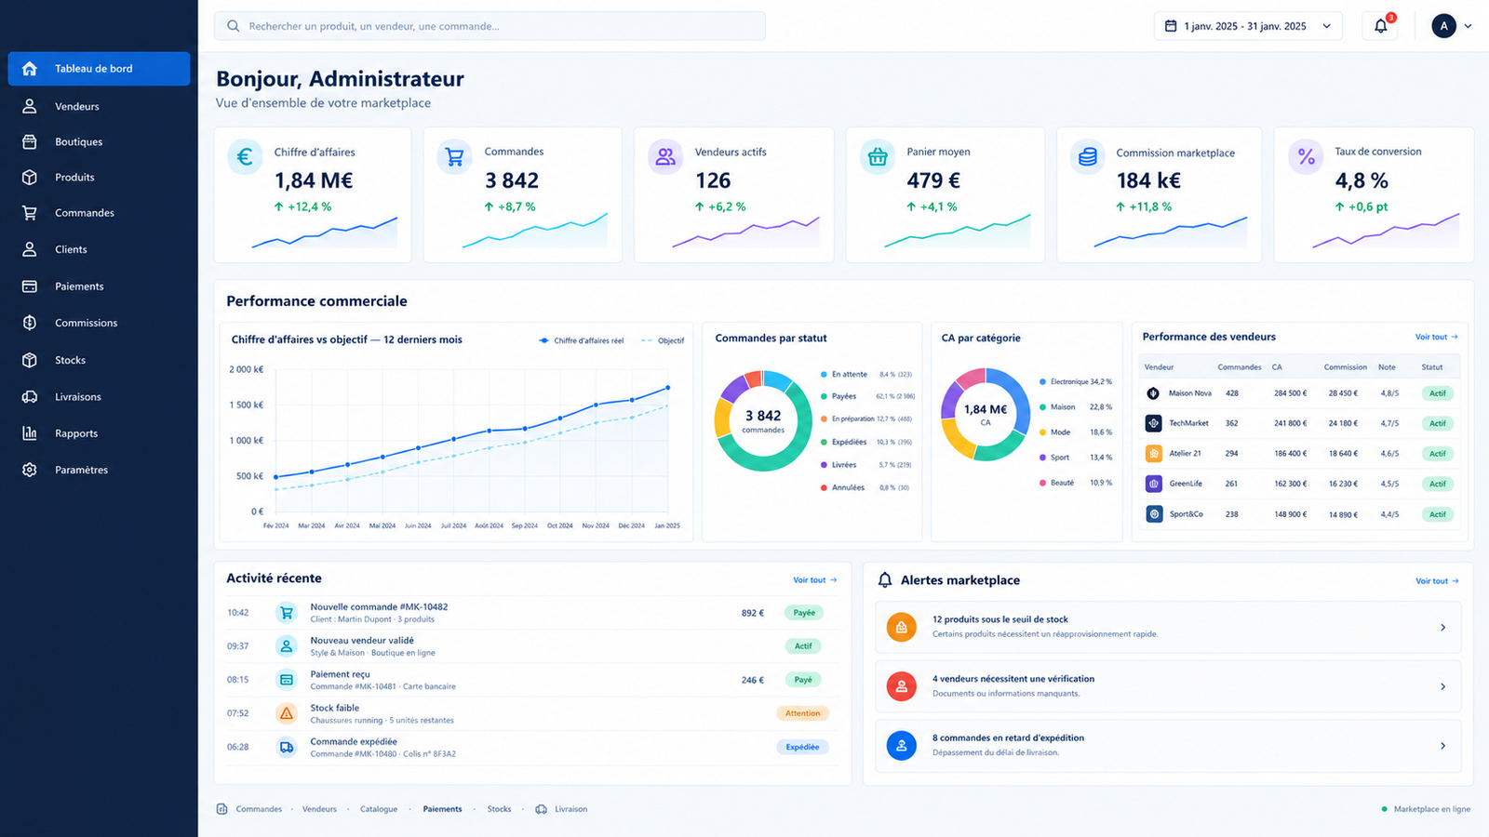
Task: Click Voir tout in Alertes marketplace
Action: (1437, 581)
